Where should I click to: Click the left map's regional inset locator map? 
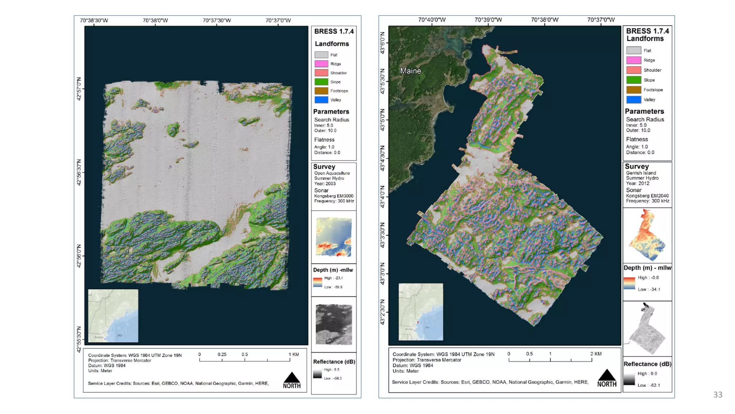[x=113, y=315]
